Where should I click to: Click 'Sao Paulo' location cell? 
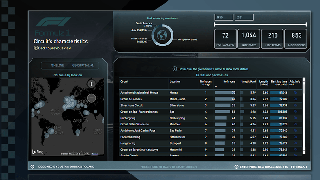tap(176, 130)
